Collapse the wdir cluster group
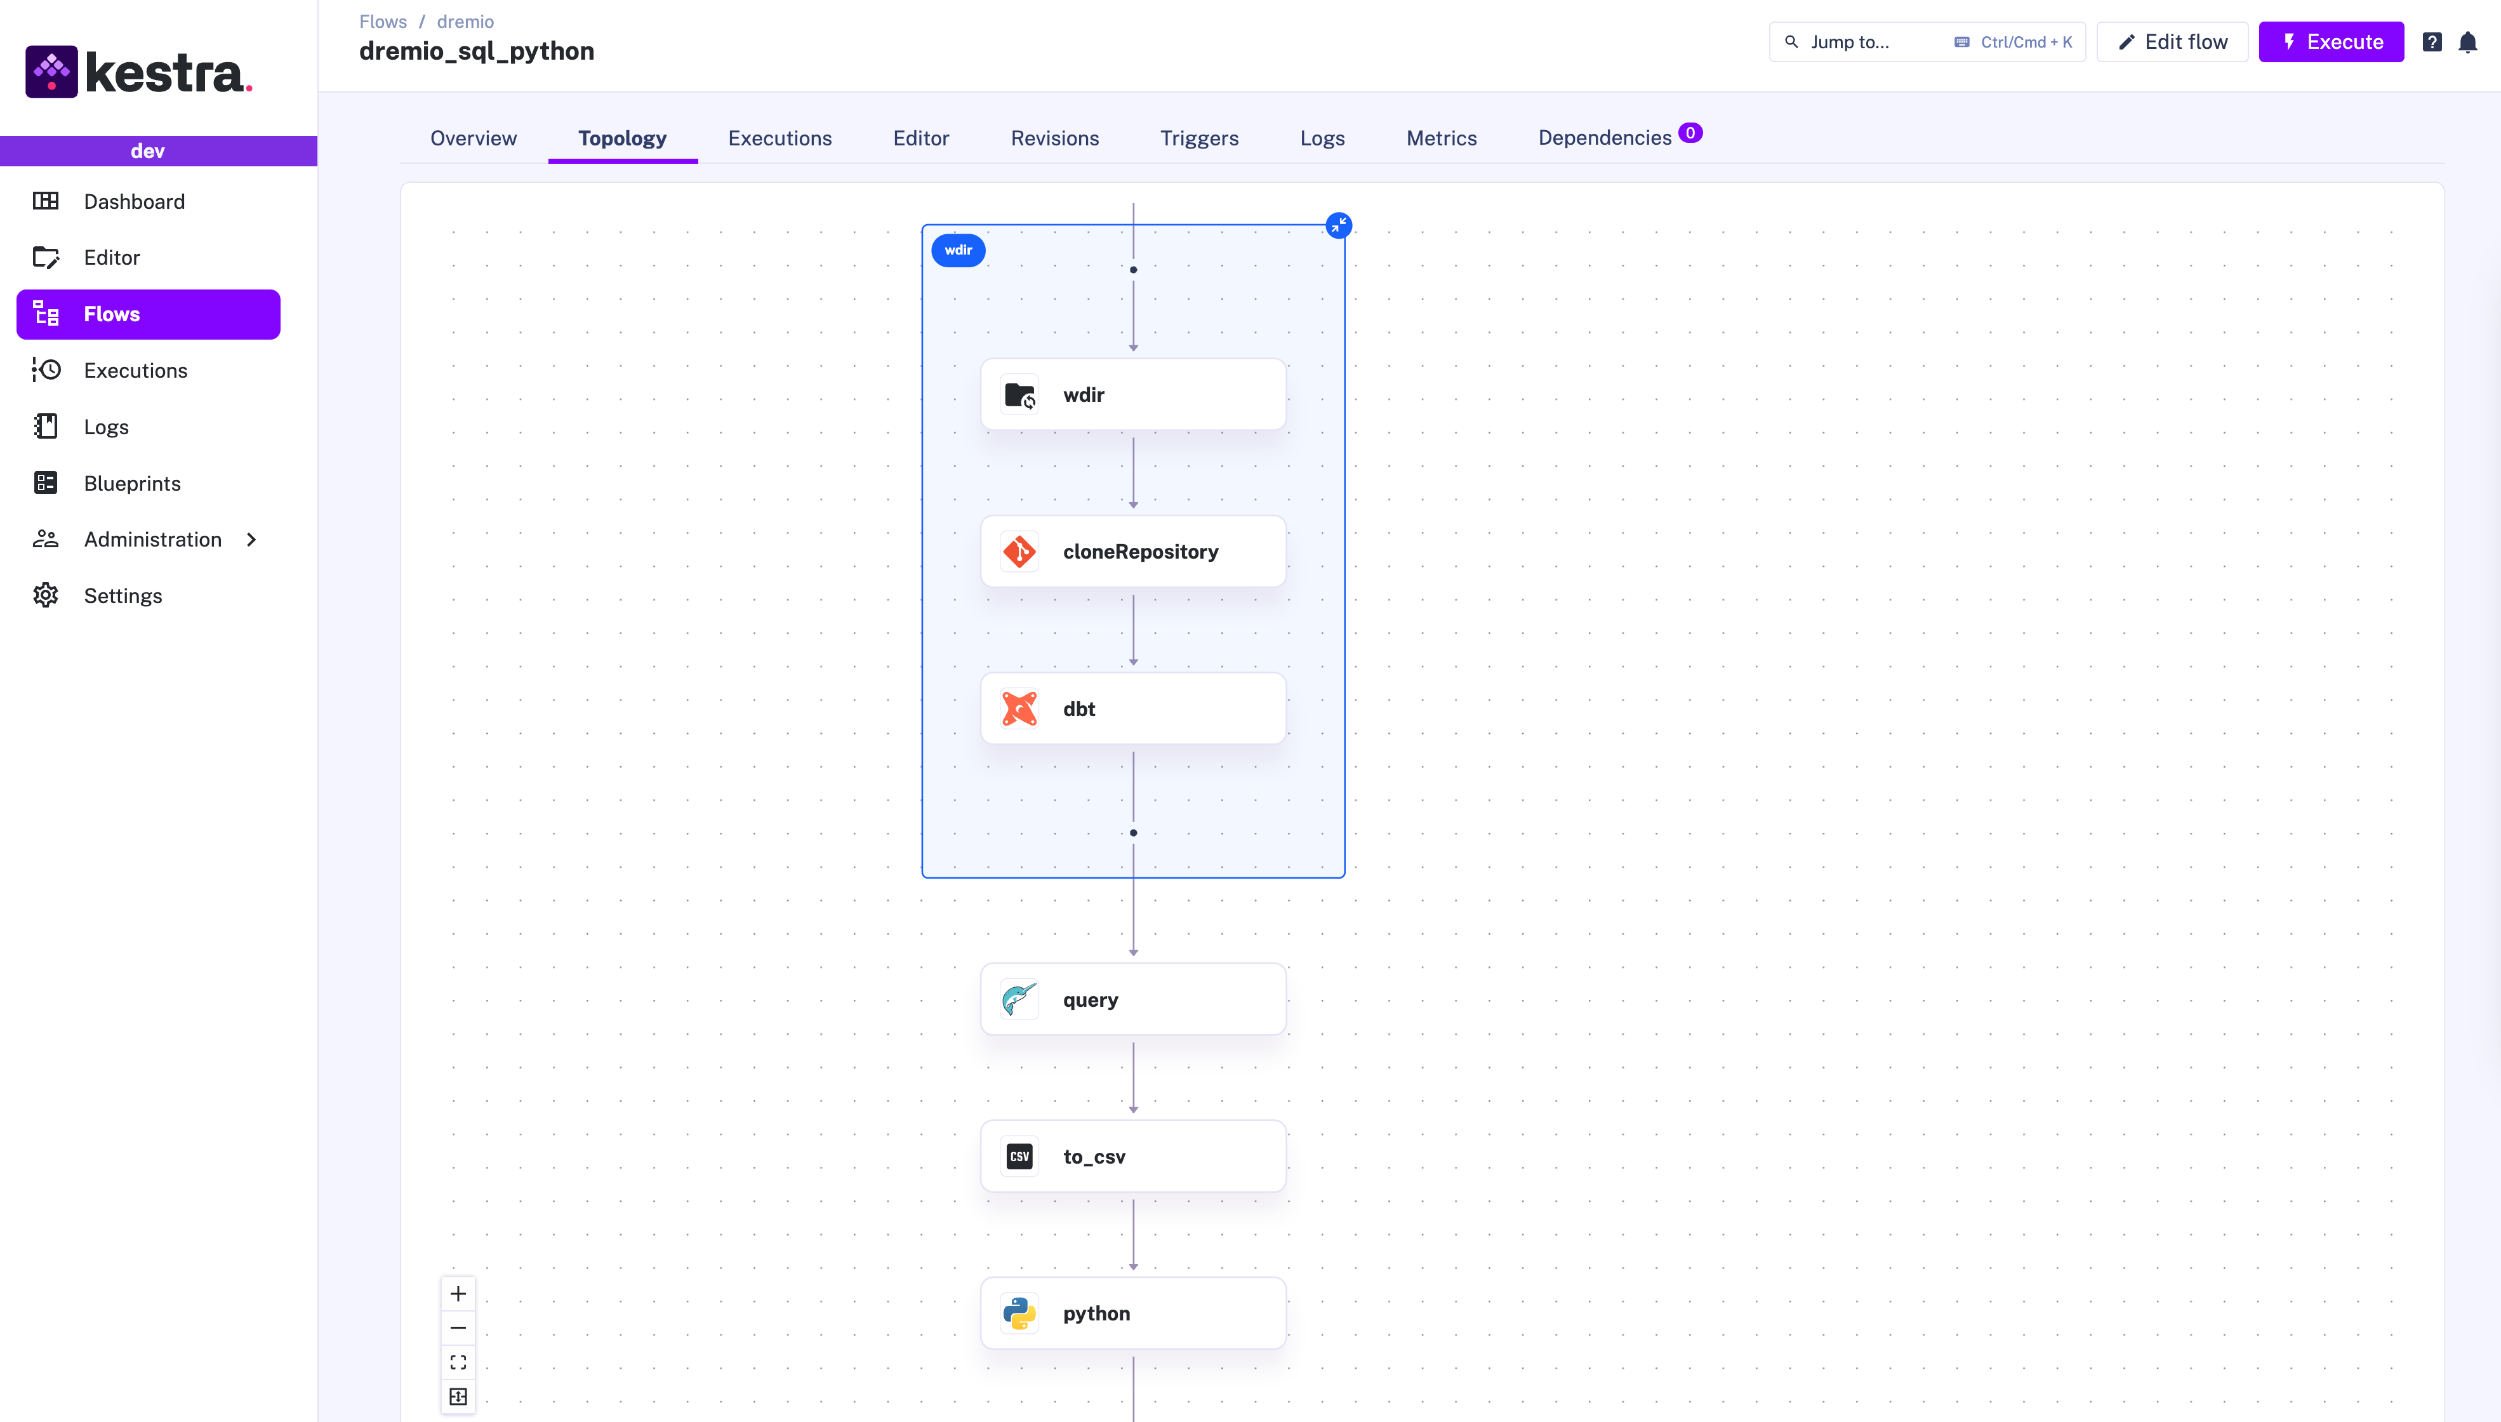This screenshot has height=1422, width=2501. tap(1338, 225)
